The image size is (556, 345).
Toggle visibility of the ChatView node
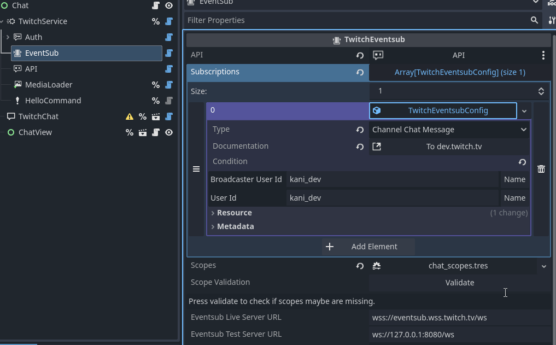coord(169,132)
